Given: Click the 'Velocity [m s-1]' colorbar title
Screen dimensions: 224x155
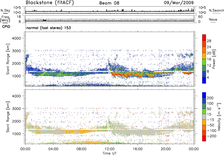Looking at the screenshot, I should click(219, 117).
